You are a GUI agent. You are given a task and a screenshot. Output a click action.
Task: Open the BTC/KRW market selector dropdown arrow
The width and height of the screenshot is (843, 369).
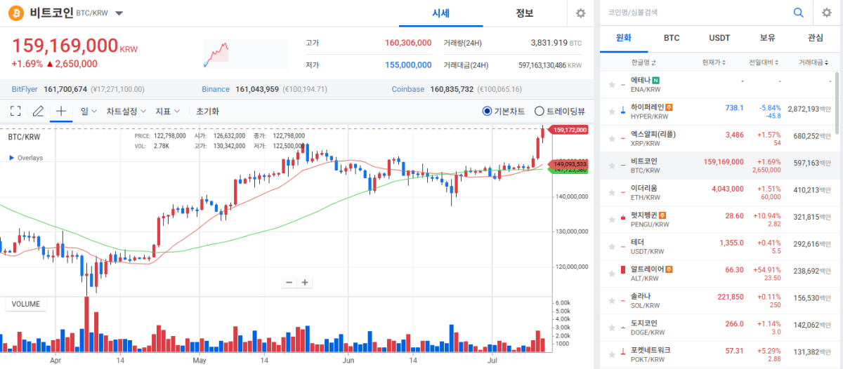pos(119,13)
